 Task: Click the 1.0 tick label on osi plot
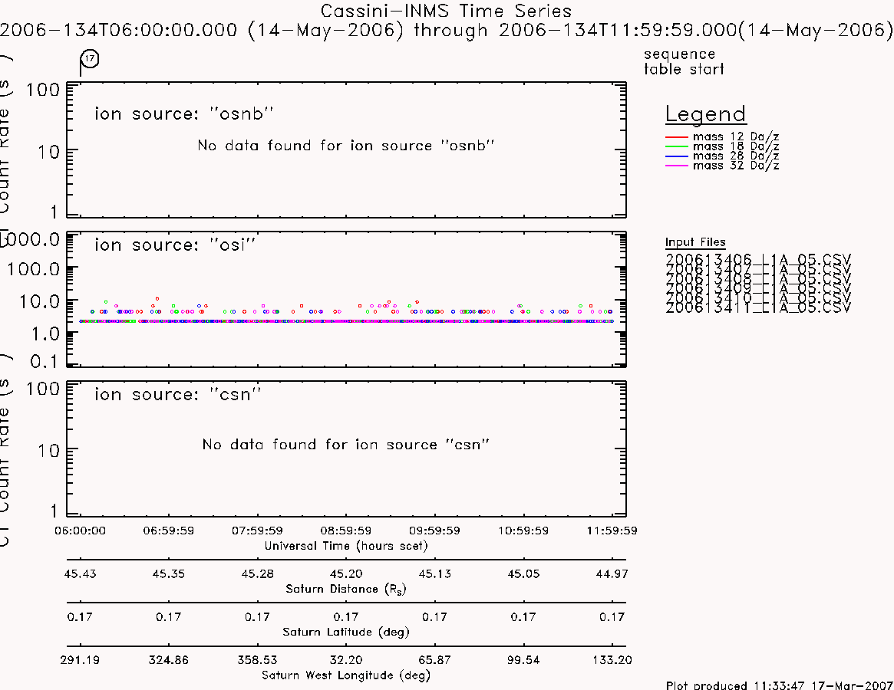45,334
